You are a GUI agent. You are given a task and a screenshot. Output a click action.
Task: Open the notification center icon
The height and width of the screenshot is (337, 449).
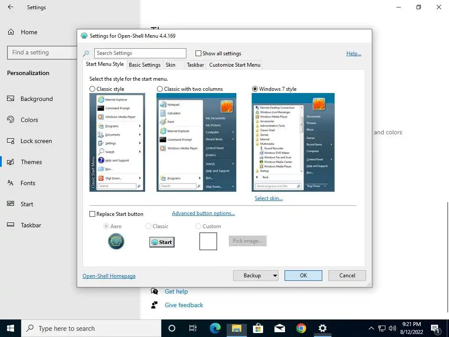tap(435, 328)
